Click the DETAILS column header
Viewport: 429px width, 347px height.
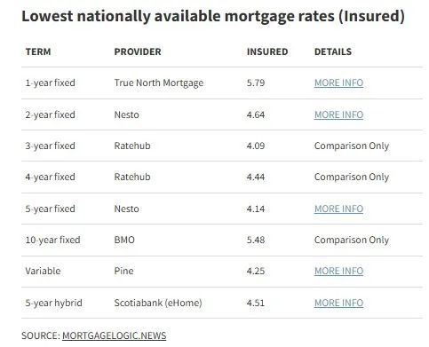click(x=333, y=51)
